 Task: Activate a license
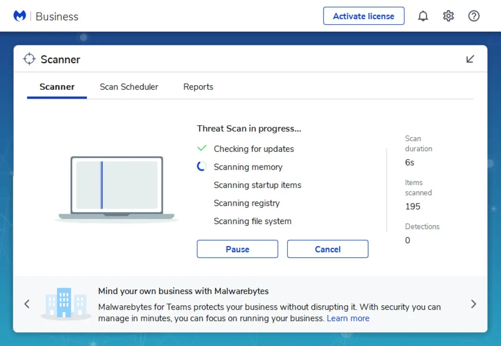click(364, 16)
